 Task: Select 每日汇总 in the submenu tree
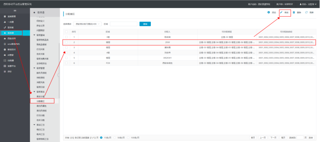[40, 130]
